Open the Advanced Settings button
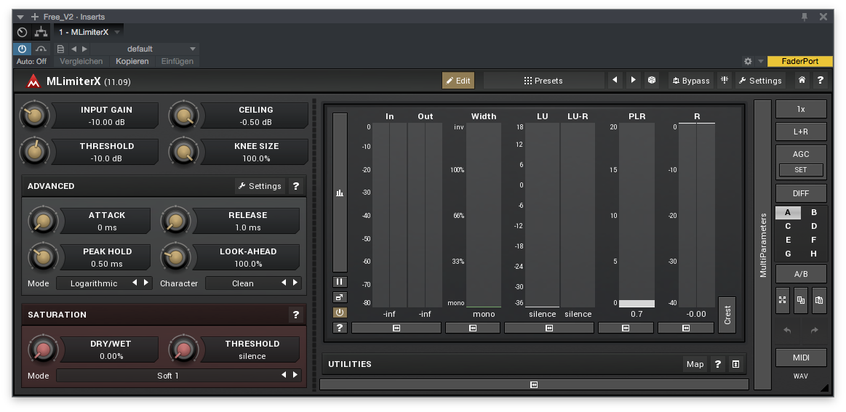846x412 pixels. click(260, 186)
